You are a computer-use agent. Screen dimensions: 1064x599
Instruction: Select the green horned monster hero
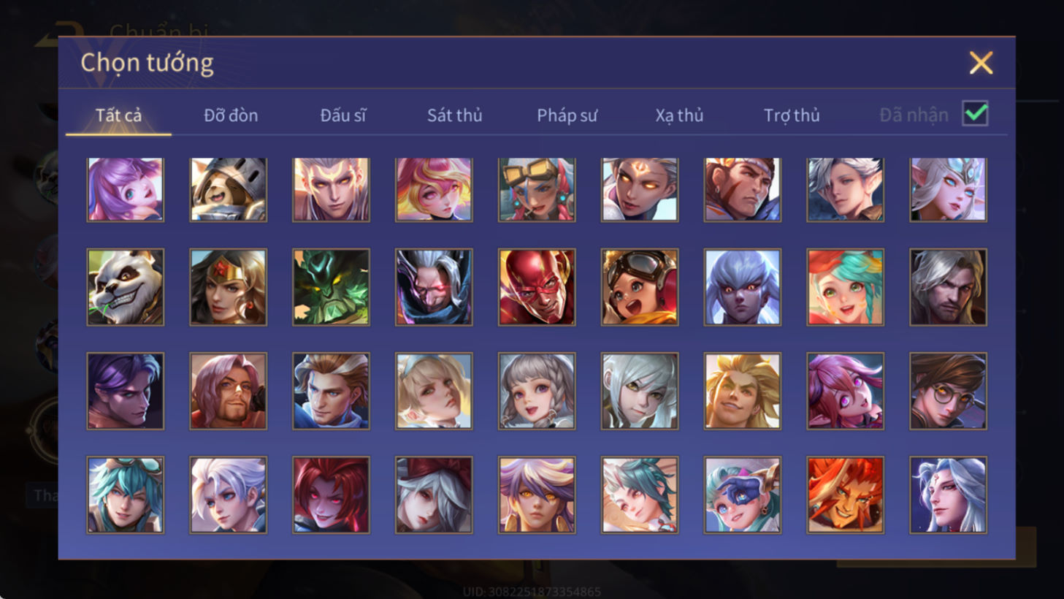click(331, 287)
